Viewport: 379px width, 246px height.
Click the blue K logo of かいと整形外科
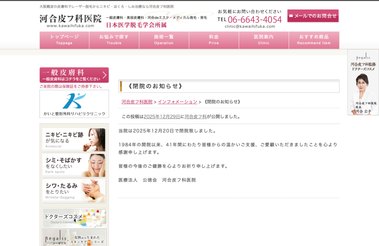point(74,101)
